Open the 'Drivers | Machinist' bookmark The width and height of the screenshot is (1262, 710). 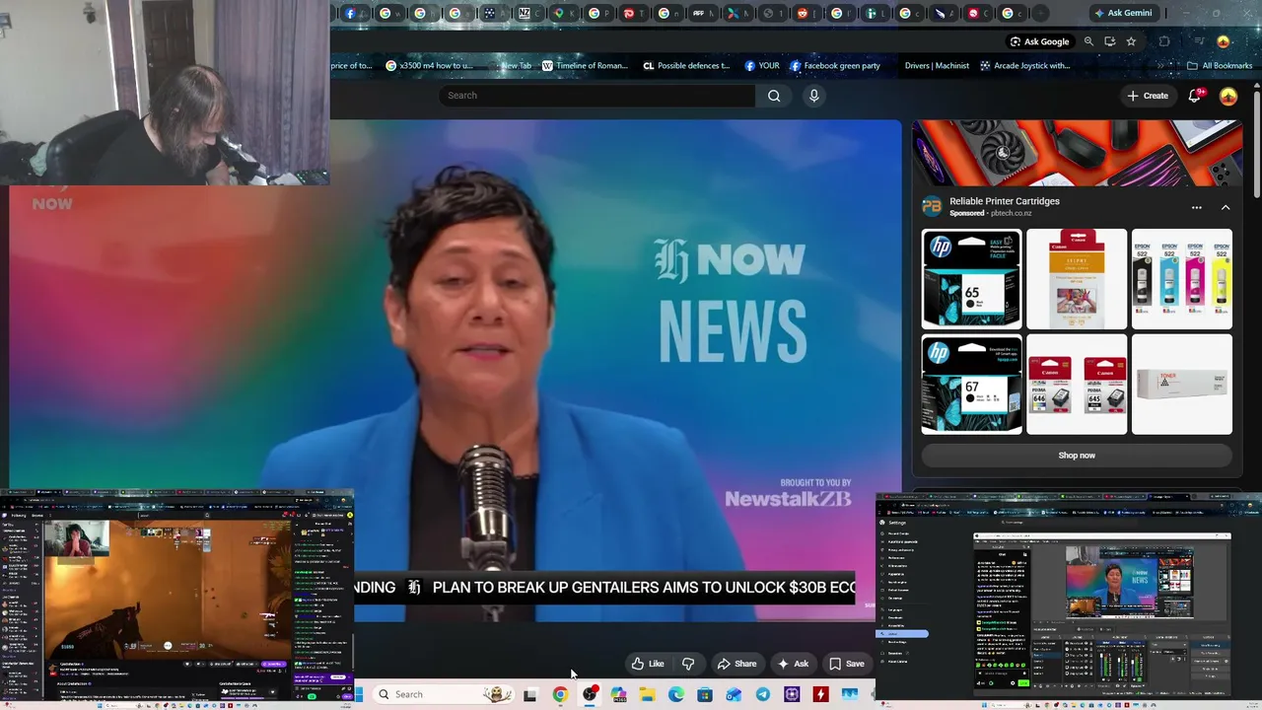pyautogui.click(x=937, y=66)
